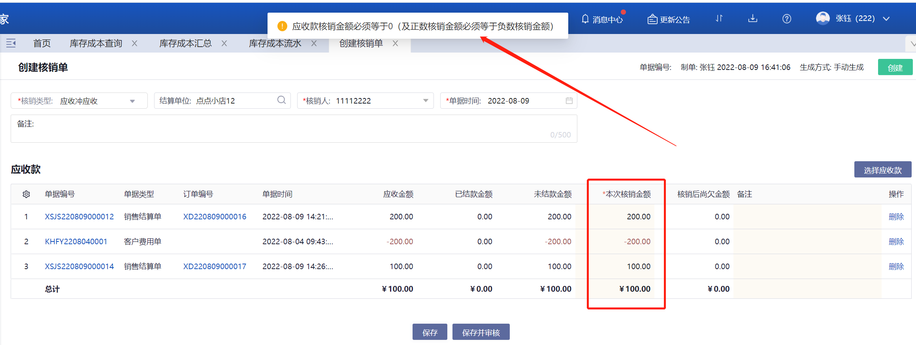
Task: Expand the 核销人 dropdown
Action: coord(426,101)
